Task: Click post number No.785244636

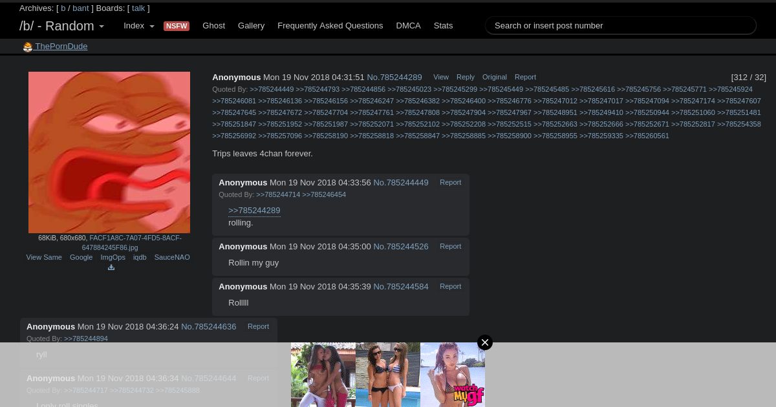Action: point(209,326)
